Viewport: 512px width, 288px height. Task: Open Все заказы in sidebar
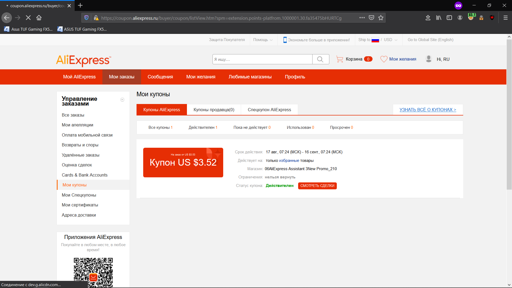(x=73, y=115)
